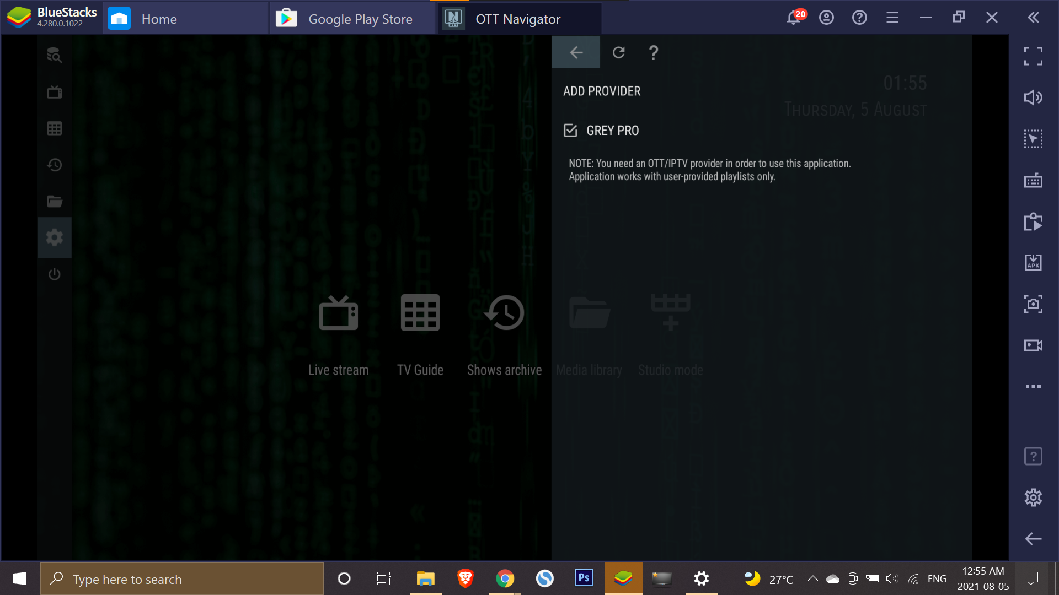Click the history/recent icon in sidebar
The height and width of the screenshot is (595, 1059).
point(55,165)
